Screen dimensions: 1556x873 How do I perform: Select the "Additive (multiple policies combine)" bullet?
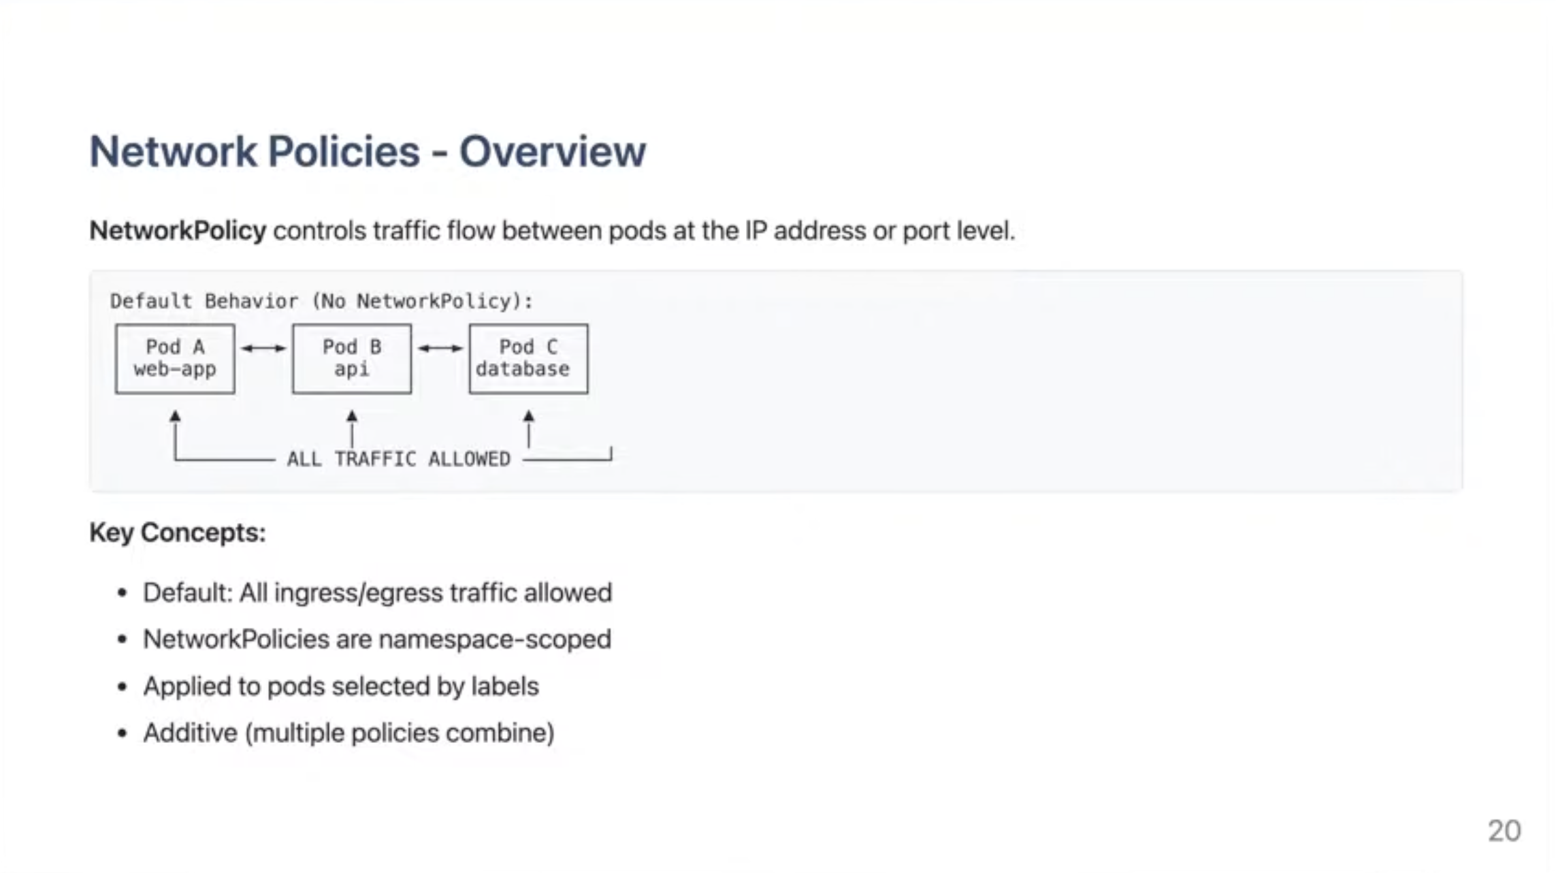pos(349,733)
